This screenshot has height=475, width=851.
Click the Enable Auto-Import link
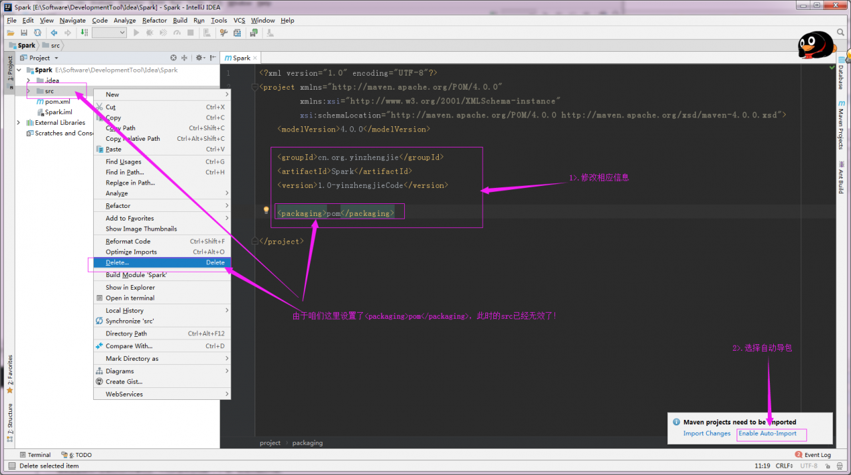(x=767, y=434)
